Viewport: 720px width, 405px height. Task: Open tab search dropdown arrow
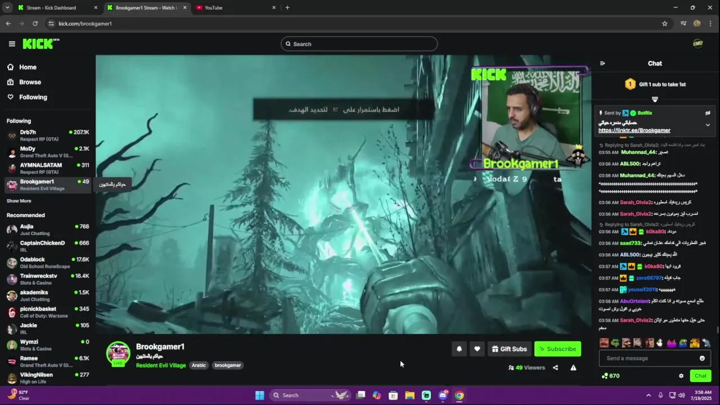(x=7, y=8)
